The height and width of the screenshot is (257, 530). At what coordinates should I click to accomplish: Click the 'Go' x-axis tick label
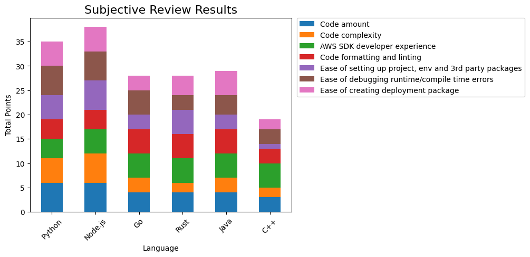[139, 223]
